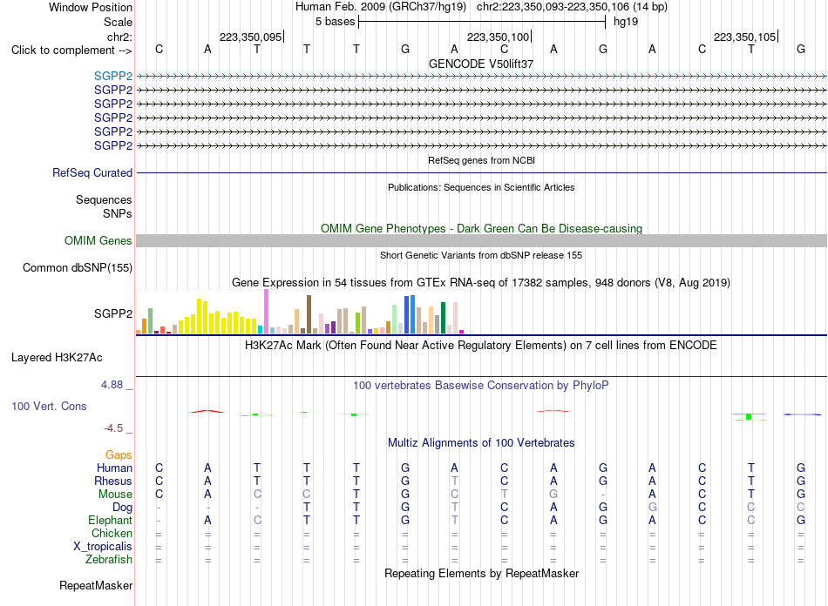Viewport: 828px width, 606px height.
Task: Click the 'Click to complement -->' label
Action: tap(71, 50)
